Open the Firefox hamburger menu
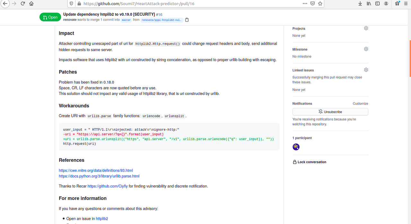Viewport: 411px width, 224px height. [x=406, y=4]
